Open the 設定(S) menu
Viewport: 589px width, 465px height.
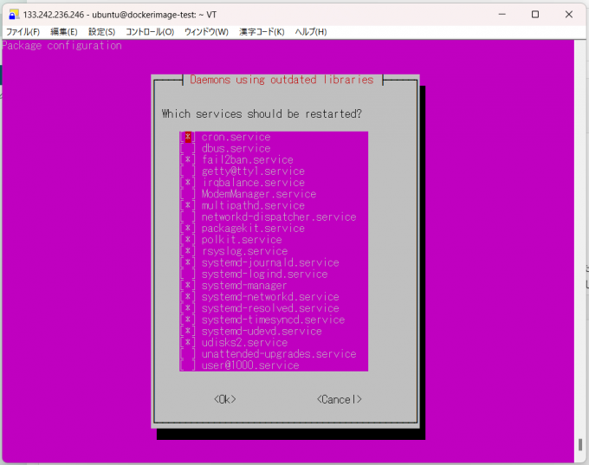(101, 32)
